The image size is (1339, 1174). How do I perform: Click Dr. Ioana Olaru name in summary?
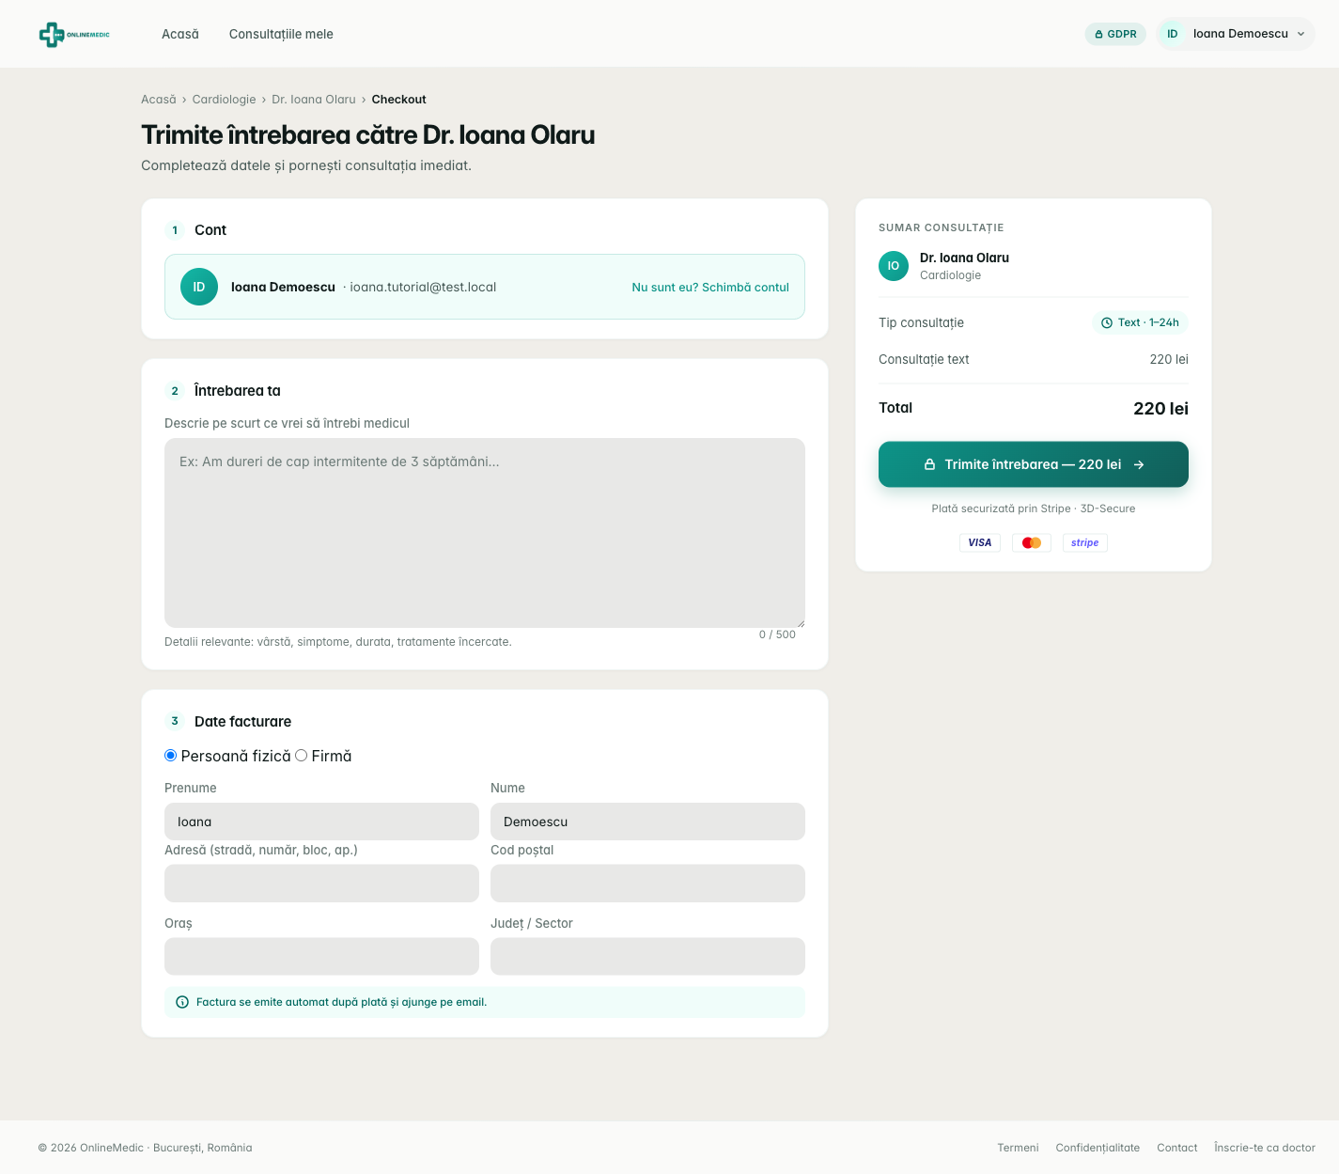coord(964,258)
